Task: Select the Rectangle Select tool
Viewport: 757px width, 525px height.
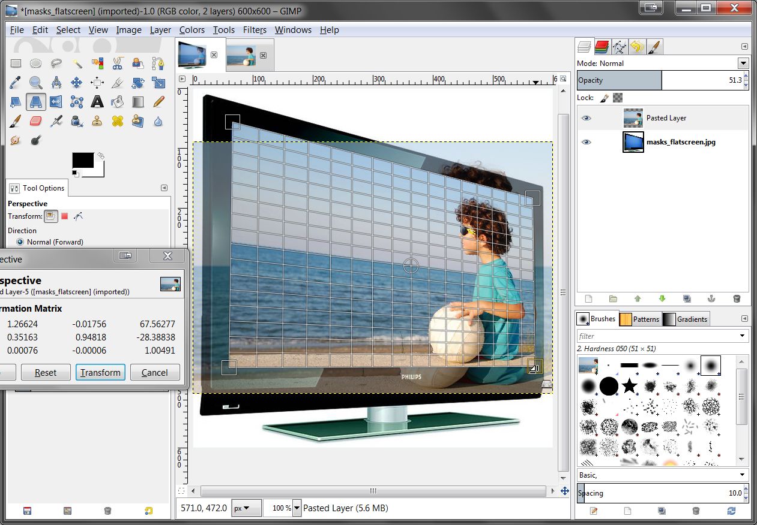Action: 16,63
